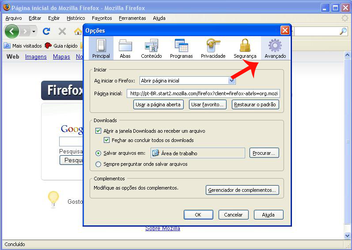Open the Sobre Mozilla link
352x250 pixels.
(163, 228)
